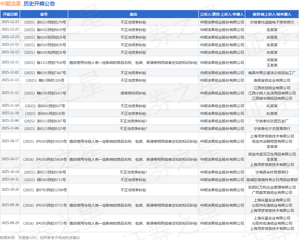Click the 案号 column header
The height and width of the screenshot is (240, 299).
[x=44, y=14]
